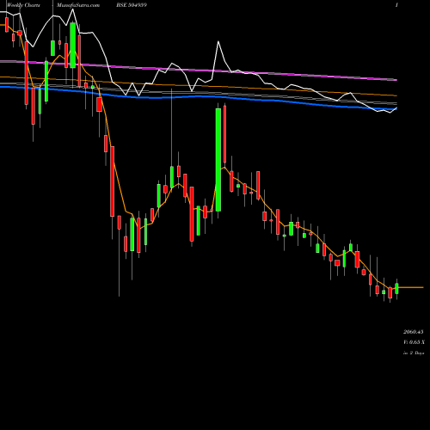Click the "2069.45" price value
The width and height of the screenshot is (430, 430).
414,332
